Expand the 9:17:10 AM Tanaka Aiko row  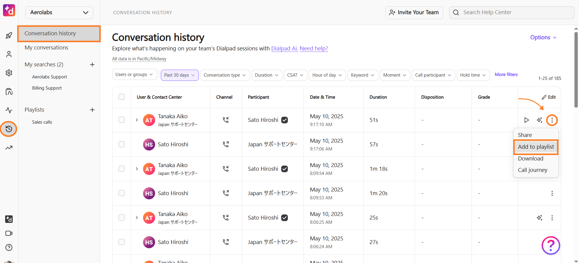tap(137, 120)
